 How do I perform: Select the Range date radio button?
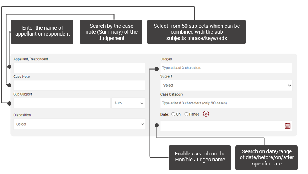point(186,114)
